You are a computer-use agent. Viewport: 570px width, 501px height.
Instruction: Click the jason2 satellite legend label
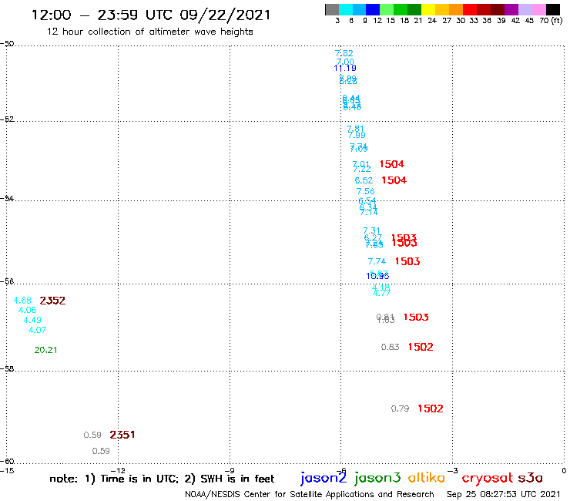click(x=324, y=478)
